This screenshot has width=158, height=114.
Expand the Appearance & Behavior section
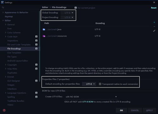click(3, 12)
